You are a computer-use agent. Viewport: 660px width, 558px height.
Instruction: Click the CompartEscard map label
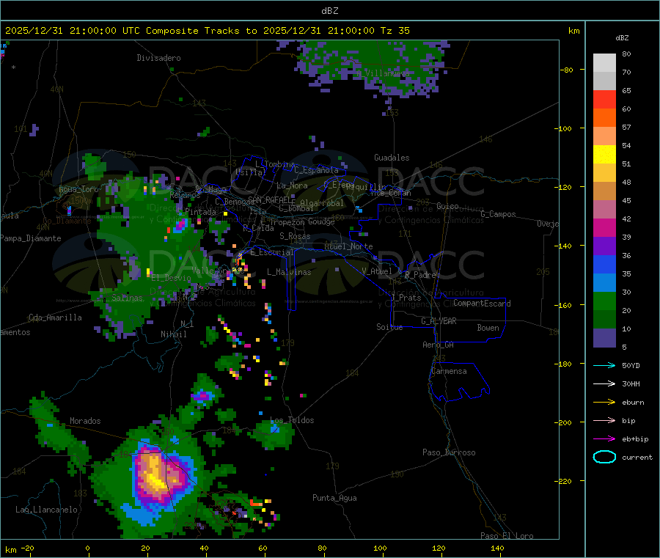click(482, 304)
